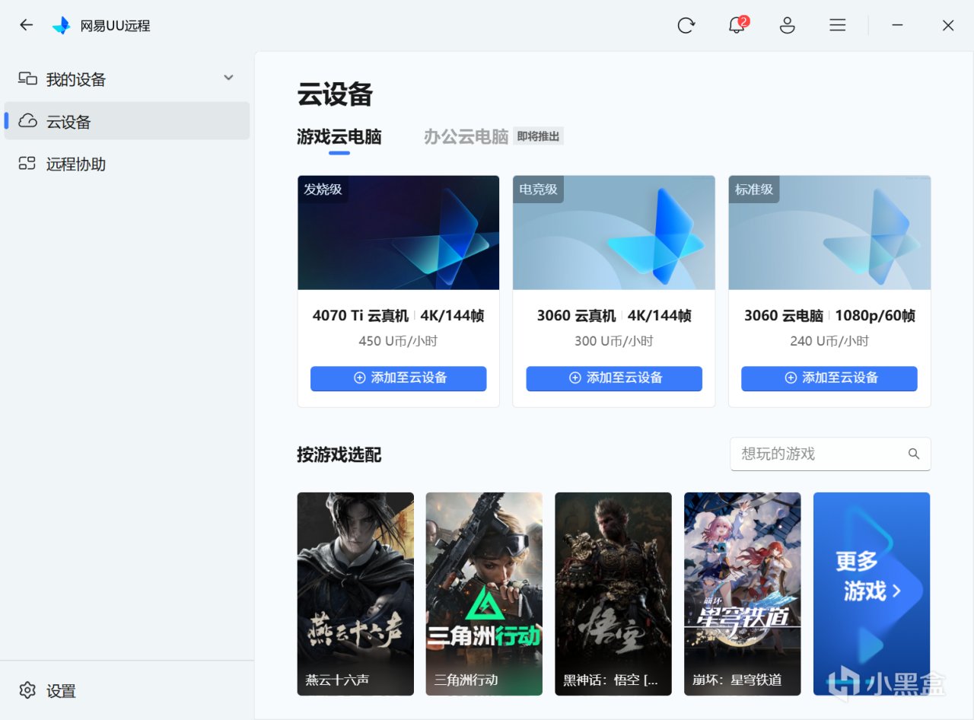Click the 450 U币/小时 price
Screen dimensions: 974x720
pyautogui.click(x=399, y=341)
